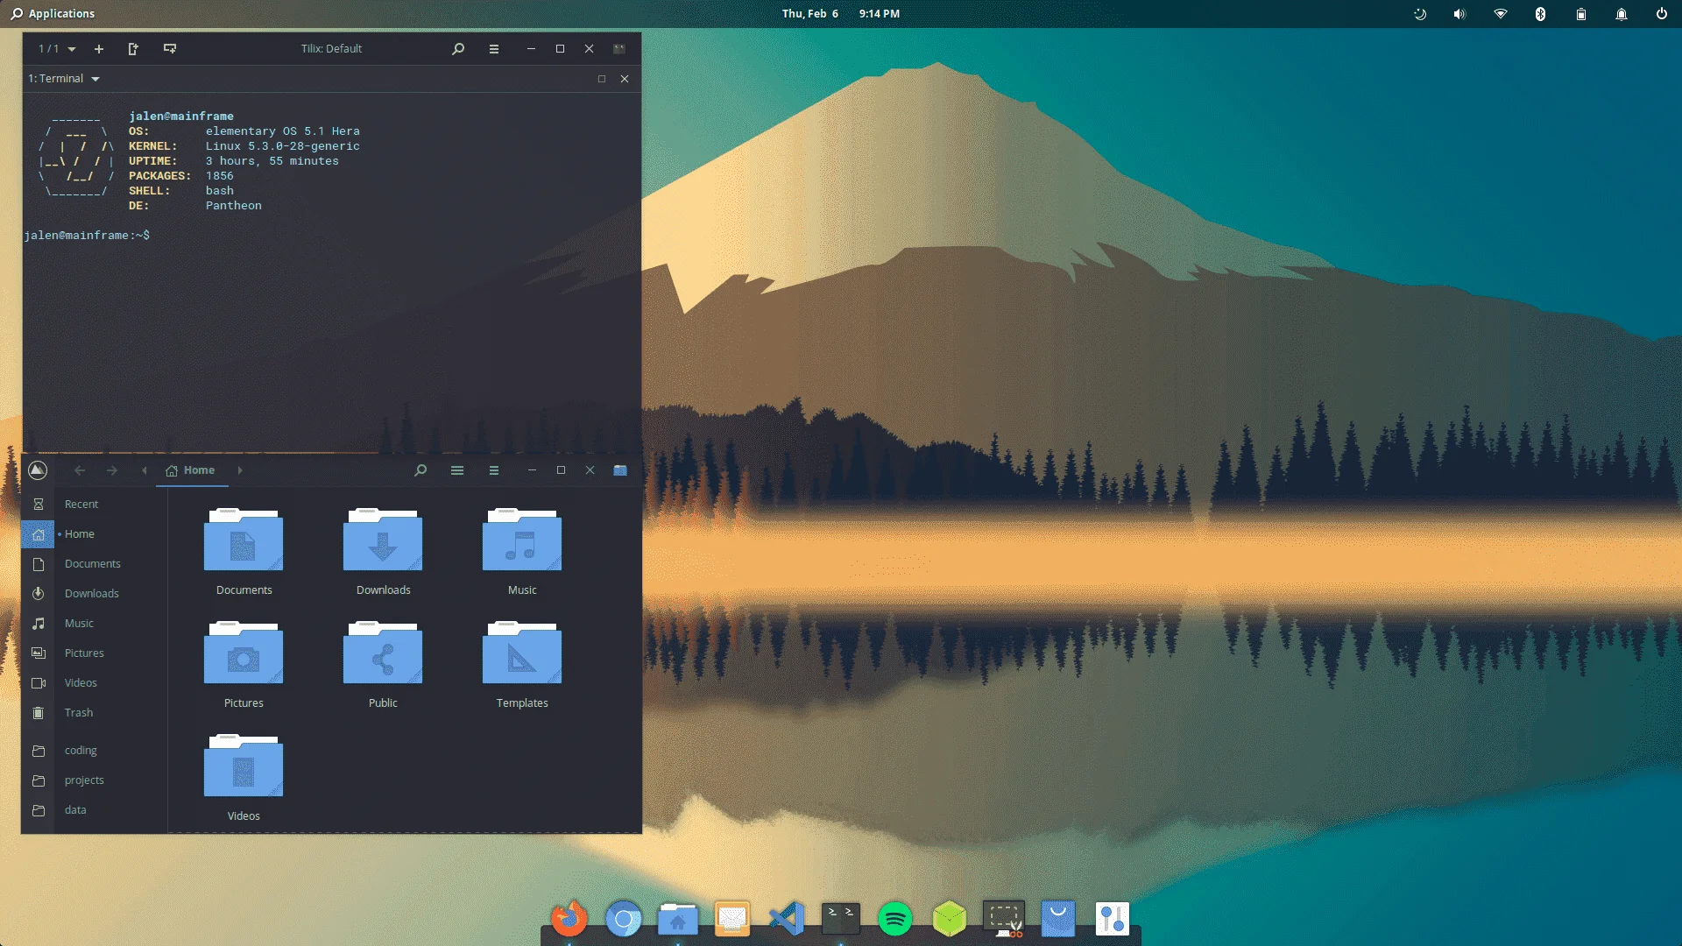
Task: Select Documents in sidebar
Action: 94,564
